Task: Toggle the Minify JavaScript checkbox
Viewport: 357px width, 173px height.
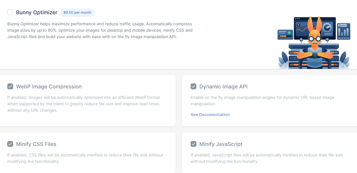Action: (x=193, y=144)
